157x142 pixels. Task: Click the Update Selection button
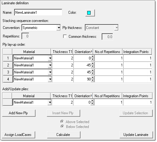point(136,113)
